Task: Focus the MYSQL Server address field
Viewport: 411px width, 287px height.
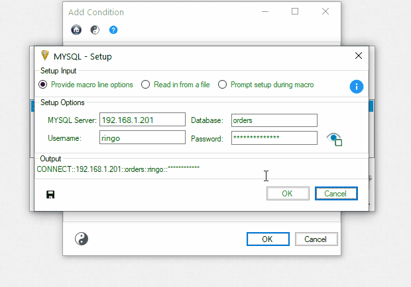Action: tap(142, 120)
